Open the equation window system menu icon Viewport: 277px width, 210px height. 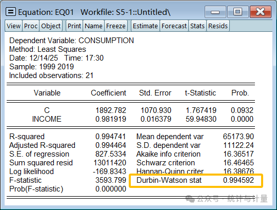point(11,12)
